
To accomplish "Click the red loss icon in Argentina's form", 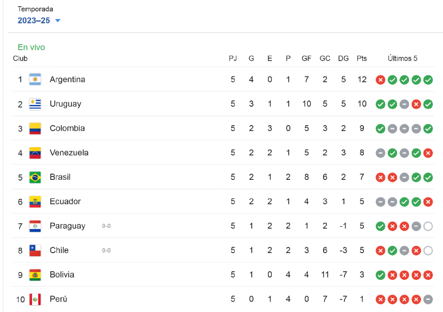I will pyautogui.click(x=380, y=80).
